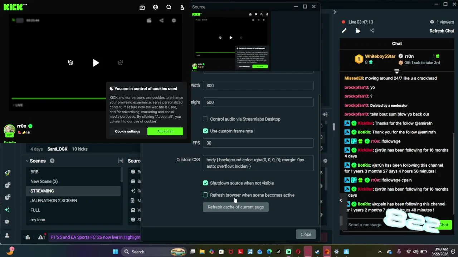
Task: Select the New Scene (2) scene
Action: (73, 181)
